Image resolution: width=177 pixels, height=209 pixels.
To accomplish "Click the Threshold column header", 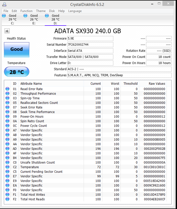I will pos(130,83).
